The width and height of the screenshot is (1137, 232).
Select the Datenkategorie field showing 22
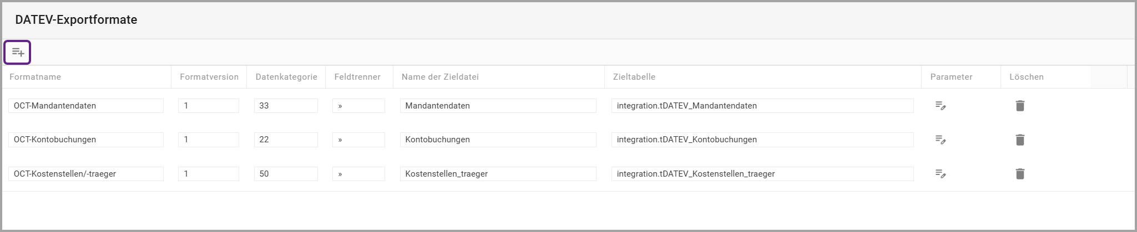286,140
